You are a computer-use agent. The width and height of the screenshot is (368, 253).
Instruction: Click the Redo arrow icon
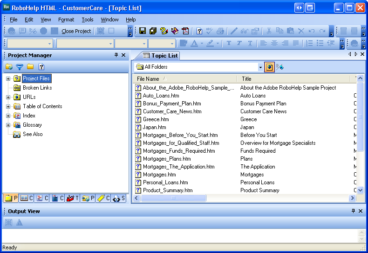point(322,31)
